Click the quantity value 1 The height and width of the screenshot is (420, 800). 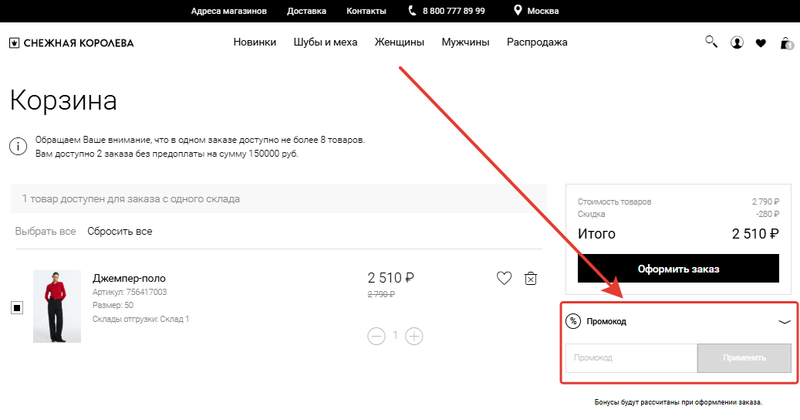point(395,335)
